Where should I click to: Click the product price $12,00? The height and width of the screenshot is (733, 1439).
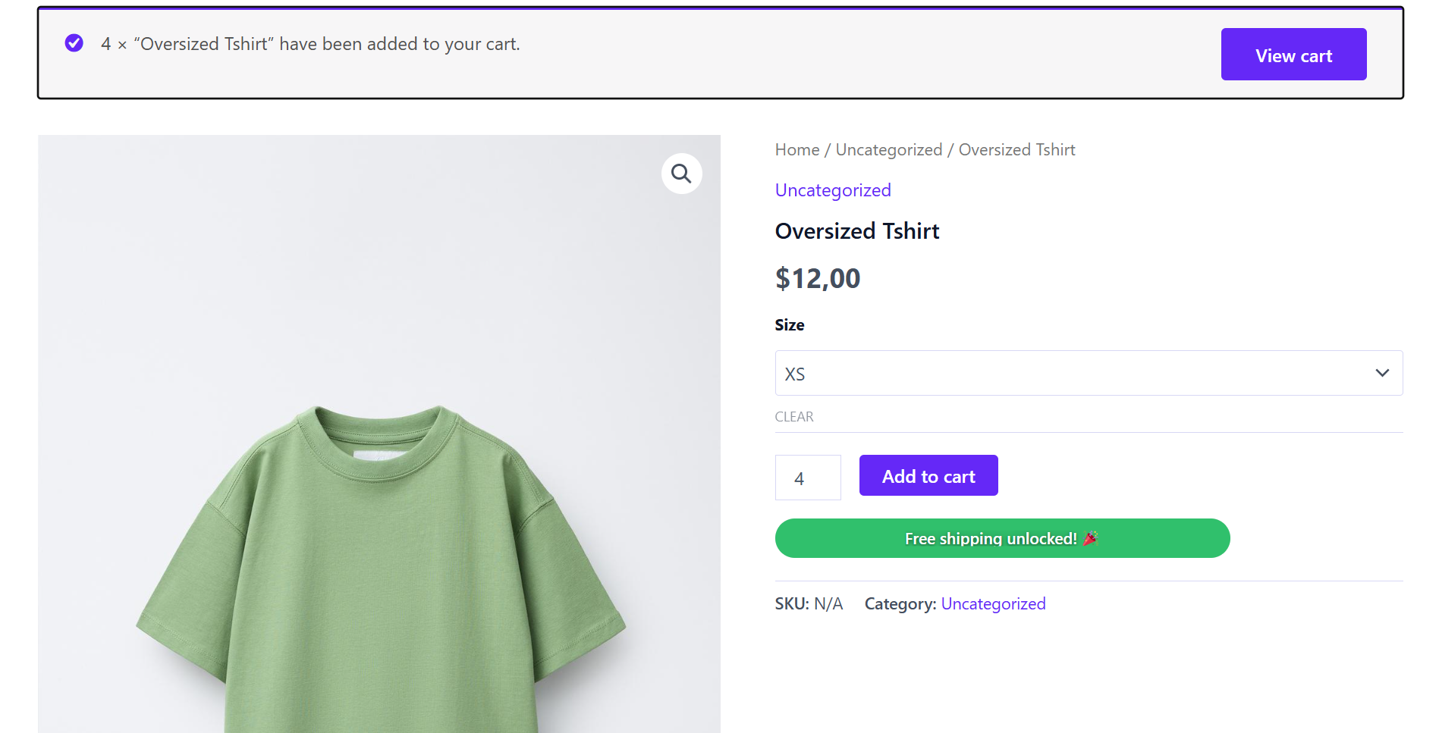[x=817, y=278]
